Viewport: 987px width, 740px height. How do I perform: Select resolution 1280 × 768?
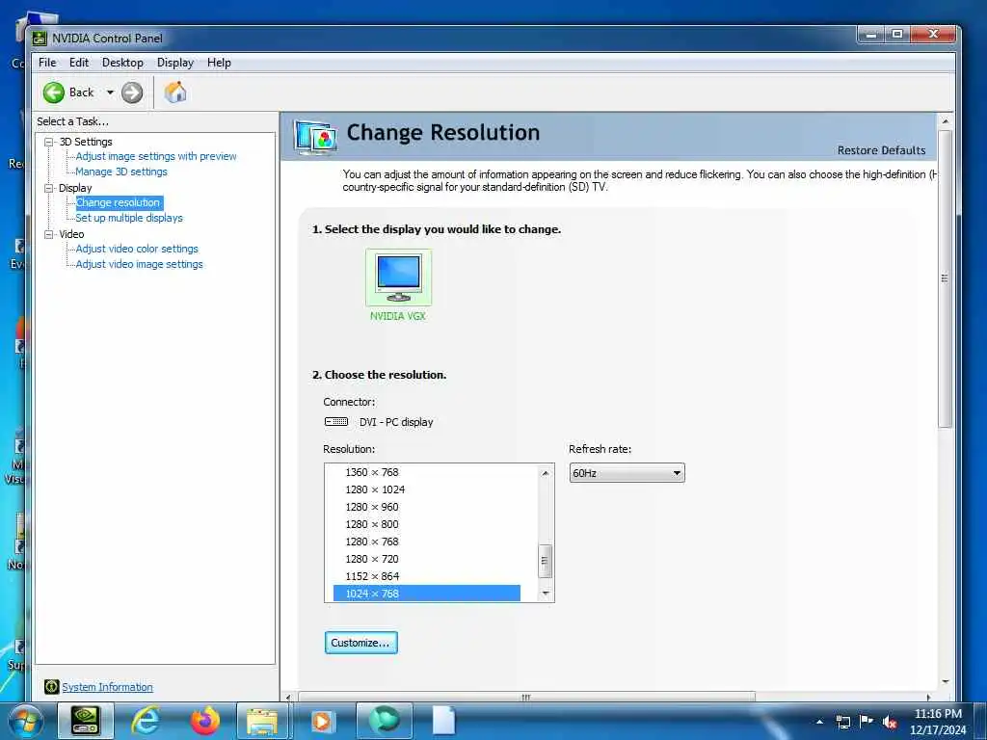pyautogui.click(x=427, y=542)
